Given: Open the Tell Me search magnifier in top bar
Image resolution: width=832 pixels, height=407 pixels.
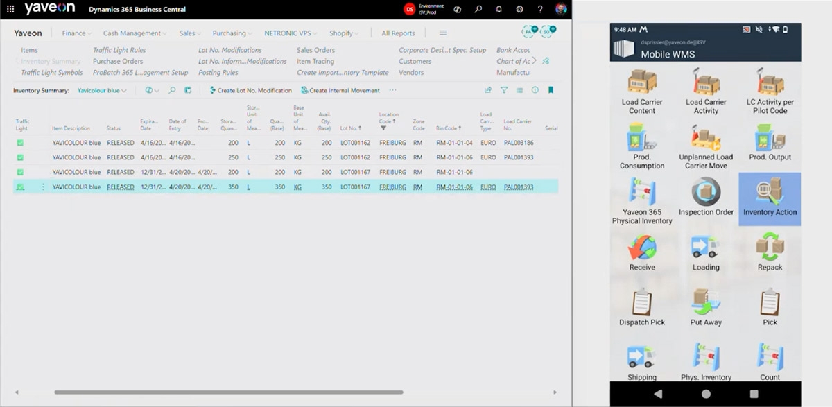Looking at the screenshot, I should click(x=478, y=9).
